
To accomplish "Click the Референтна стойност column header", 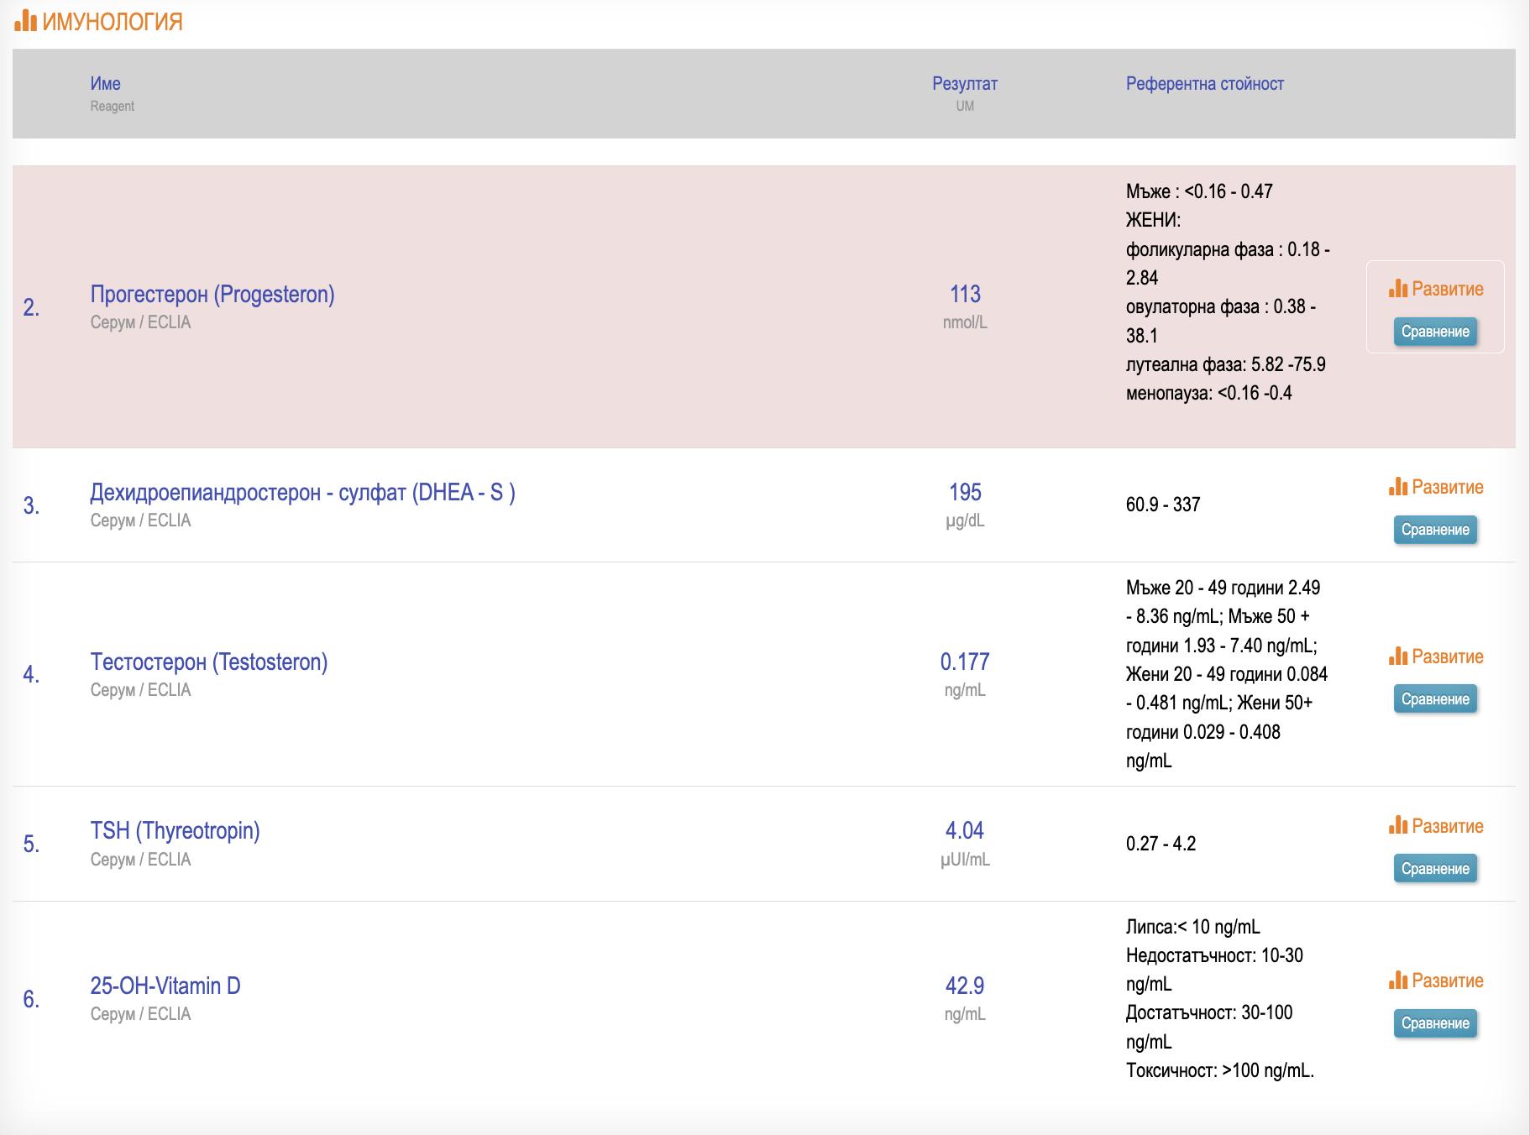I will tap(1204, 84).
